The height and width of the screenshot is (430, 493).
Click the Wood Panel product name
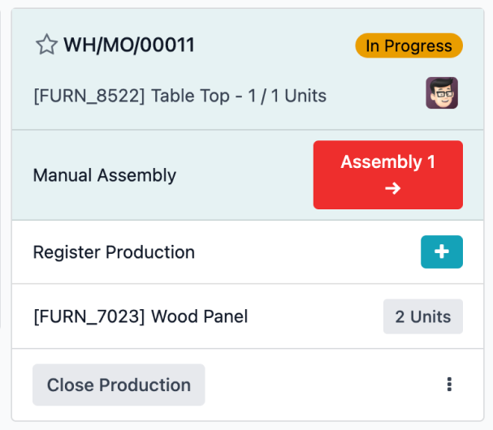(199, 316)
